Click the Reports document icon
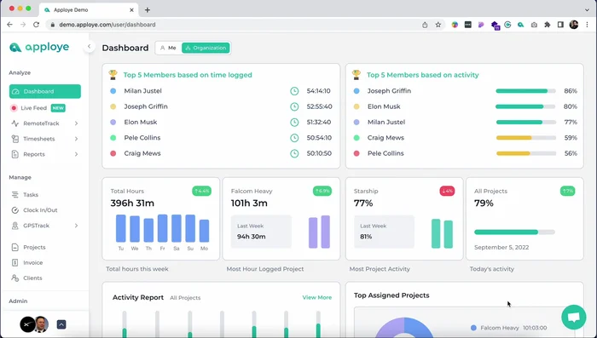Screen dimensions: 597x338 [14, 154]
